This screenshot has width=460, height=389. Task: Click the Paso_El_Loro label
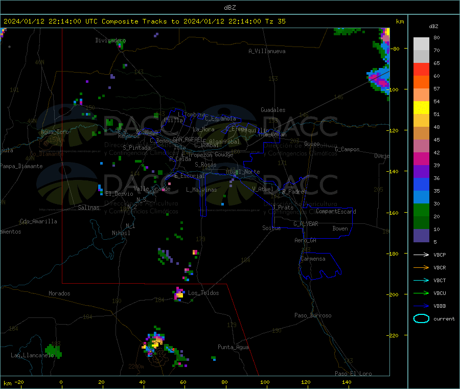click(x=353, y=374)
